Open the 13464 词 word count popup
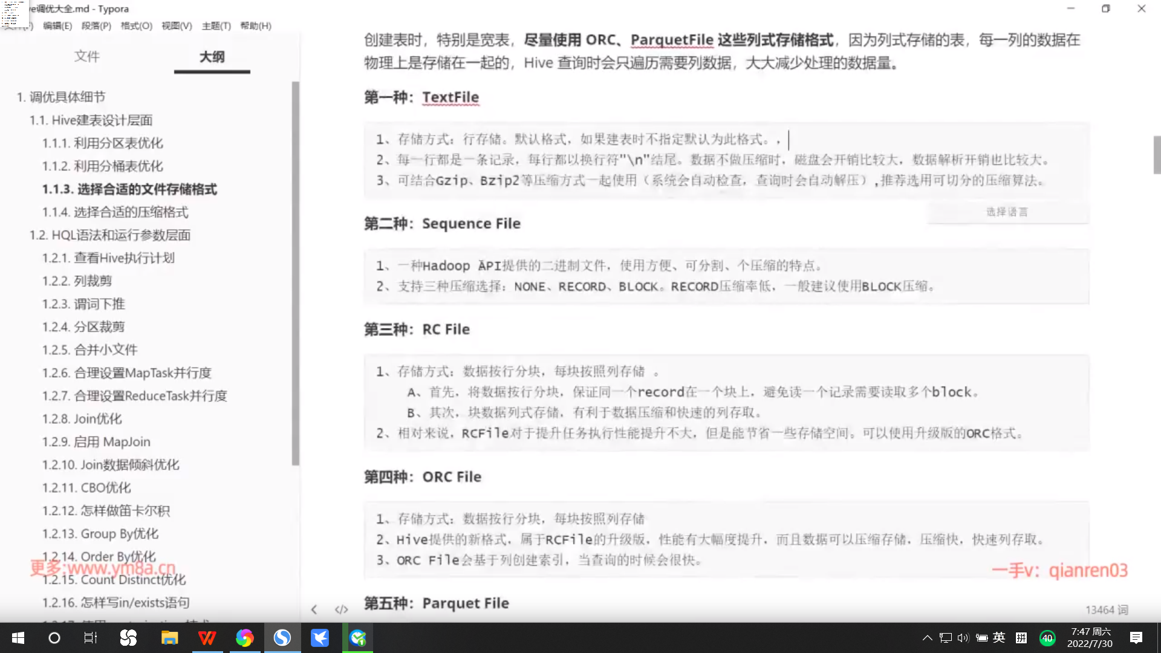This screenshot has height=653, width=1161. click(1106, 609)
